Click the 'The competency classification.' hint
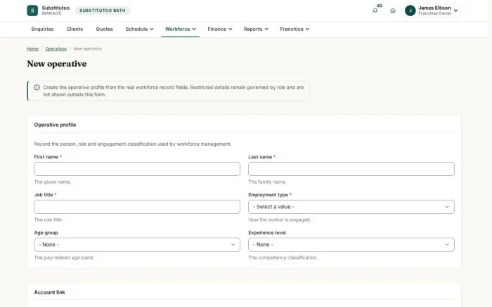 283,257
